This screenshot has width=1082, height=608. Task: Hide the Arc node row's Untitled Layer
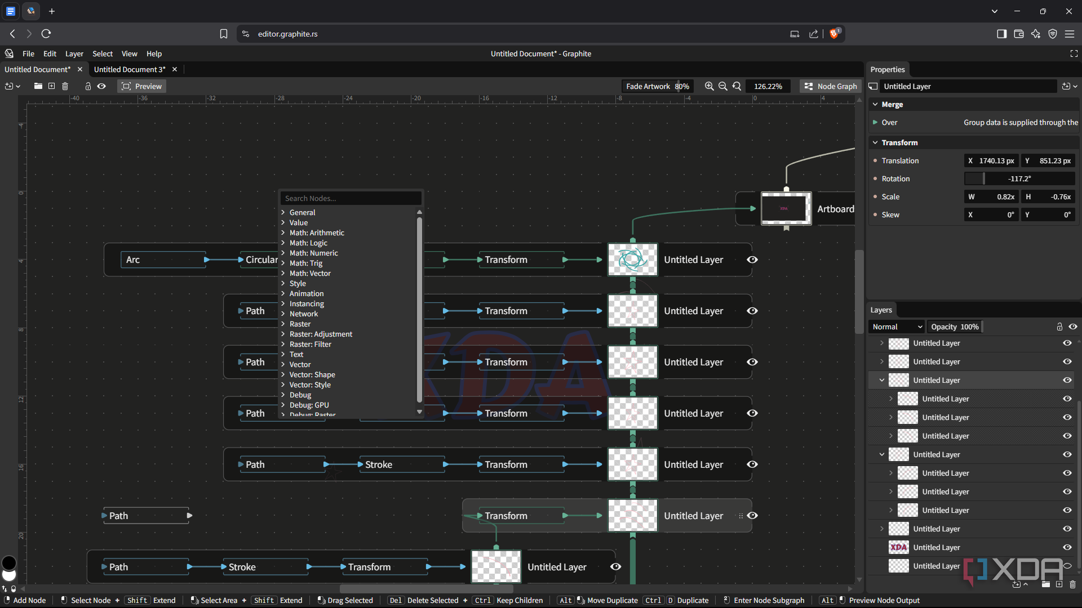(x=752, y=260)
